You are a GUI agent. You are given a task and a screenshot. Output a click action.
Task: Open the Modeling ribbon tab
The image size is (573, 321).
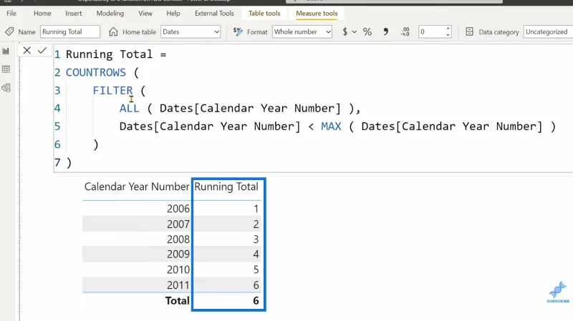pos(110,13)
